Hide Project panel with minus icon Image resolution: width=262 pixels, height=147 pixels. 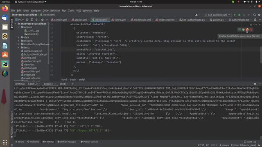[47, 20]
